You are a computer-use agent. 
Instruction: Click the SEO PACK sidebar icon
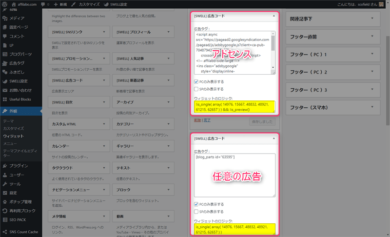point(5,219)
